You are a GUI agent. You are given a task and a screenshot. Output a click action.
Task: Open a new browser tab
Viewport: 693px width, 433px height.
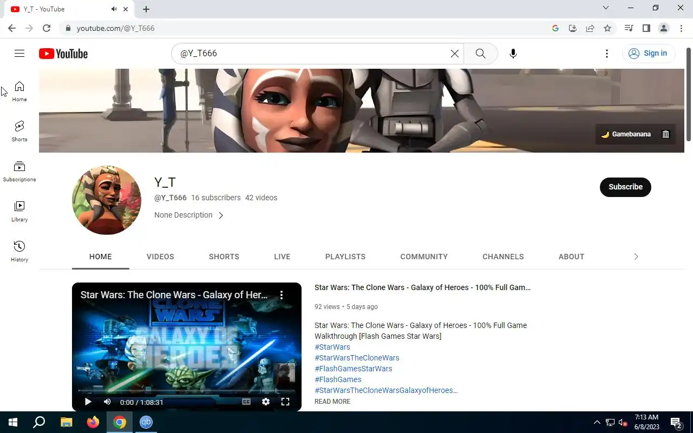click(x=146, y=9)
